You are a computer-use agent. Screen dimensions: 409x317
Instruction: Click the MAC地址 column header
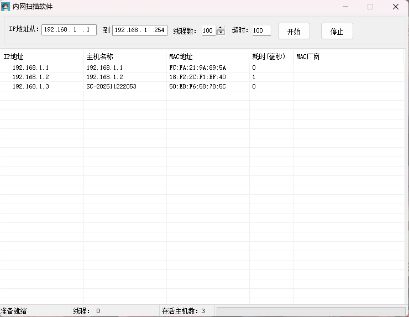207,56
